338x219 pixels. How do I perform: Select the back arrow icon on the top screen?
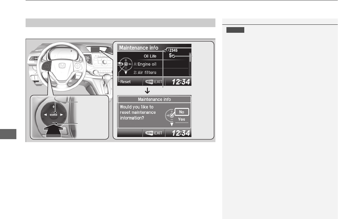click(120, 64)
